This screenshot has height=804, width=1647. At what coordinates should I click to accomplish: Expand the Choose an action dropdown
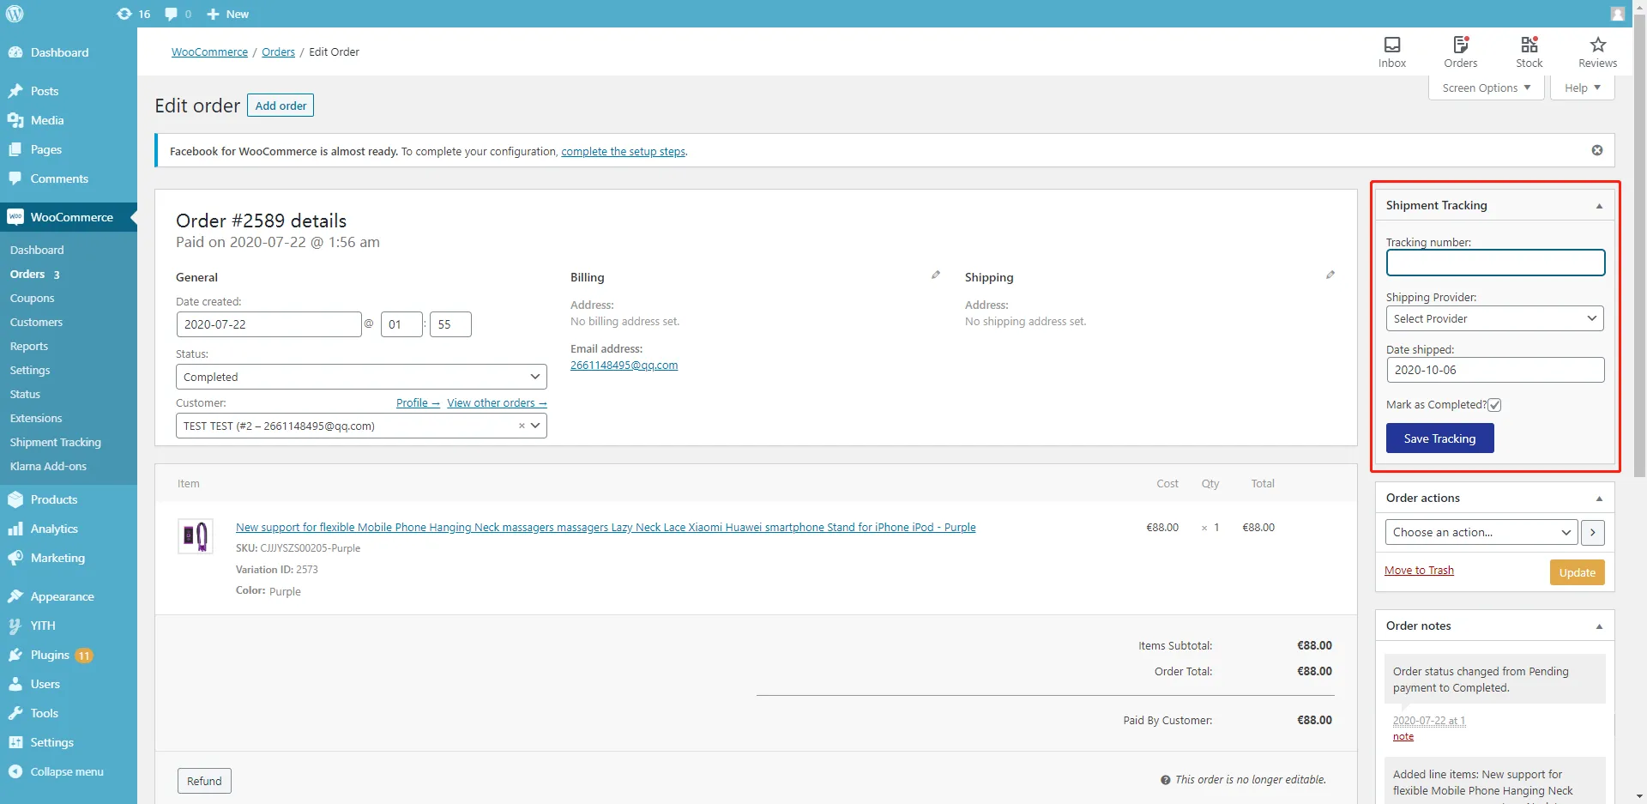1481,533
